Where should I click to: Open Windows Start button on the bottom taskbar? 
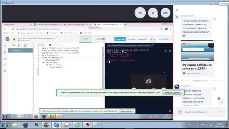click(x=5, y=125)
